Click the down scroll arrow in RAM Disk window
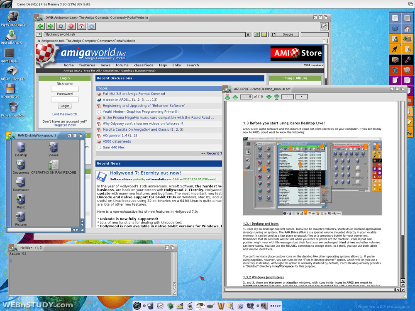The height and width of the screenshot is (311, 415). tap(82, 225)
